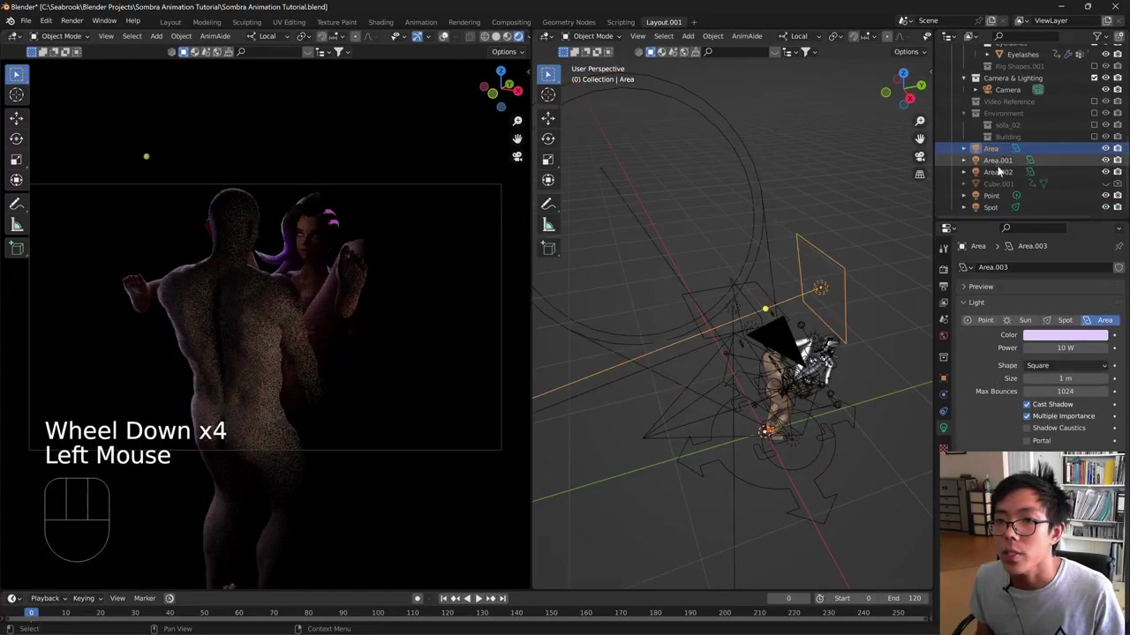Hide the Spot light in outliner
Image resolution: width=1130 pixels, height=635 pixels.
pyautogui.click(x=1105, y=207)
